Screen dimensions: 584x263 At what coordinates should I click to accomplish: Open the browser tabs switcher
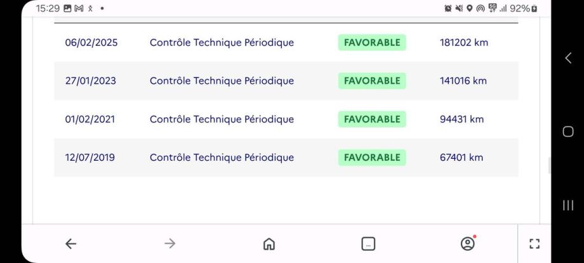[x=368, y=244]
